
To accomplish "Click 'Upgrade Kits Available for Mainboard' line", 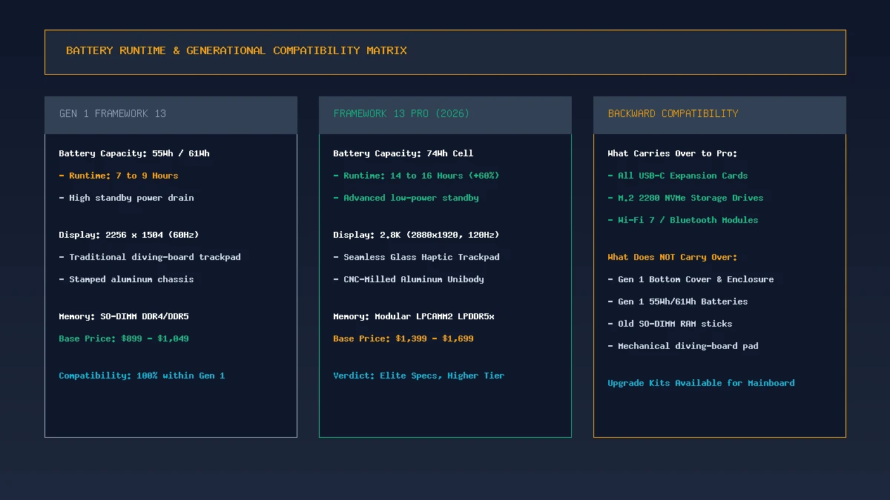I will [x=701, y=383].
